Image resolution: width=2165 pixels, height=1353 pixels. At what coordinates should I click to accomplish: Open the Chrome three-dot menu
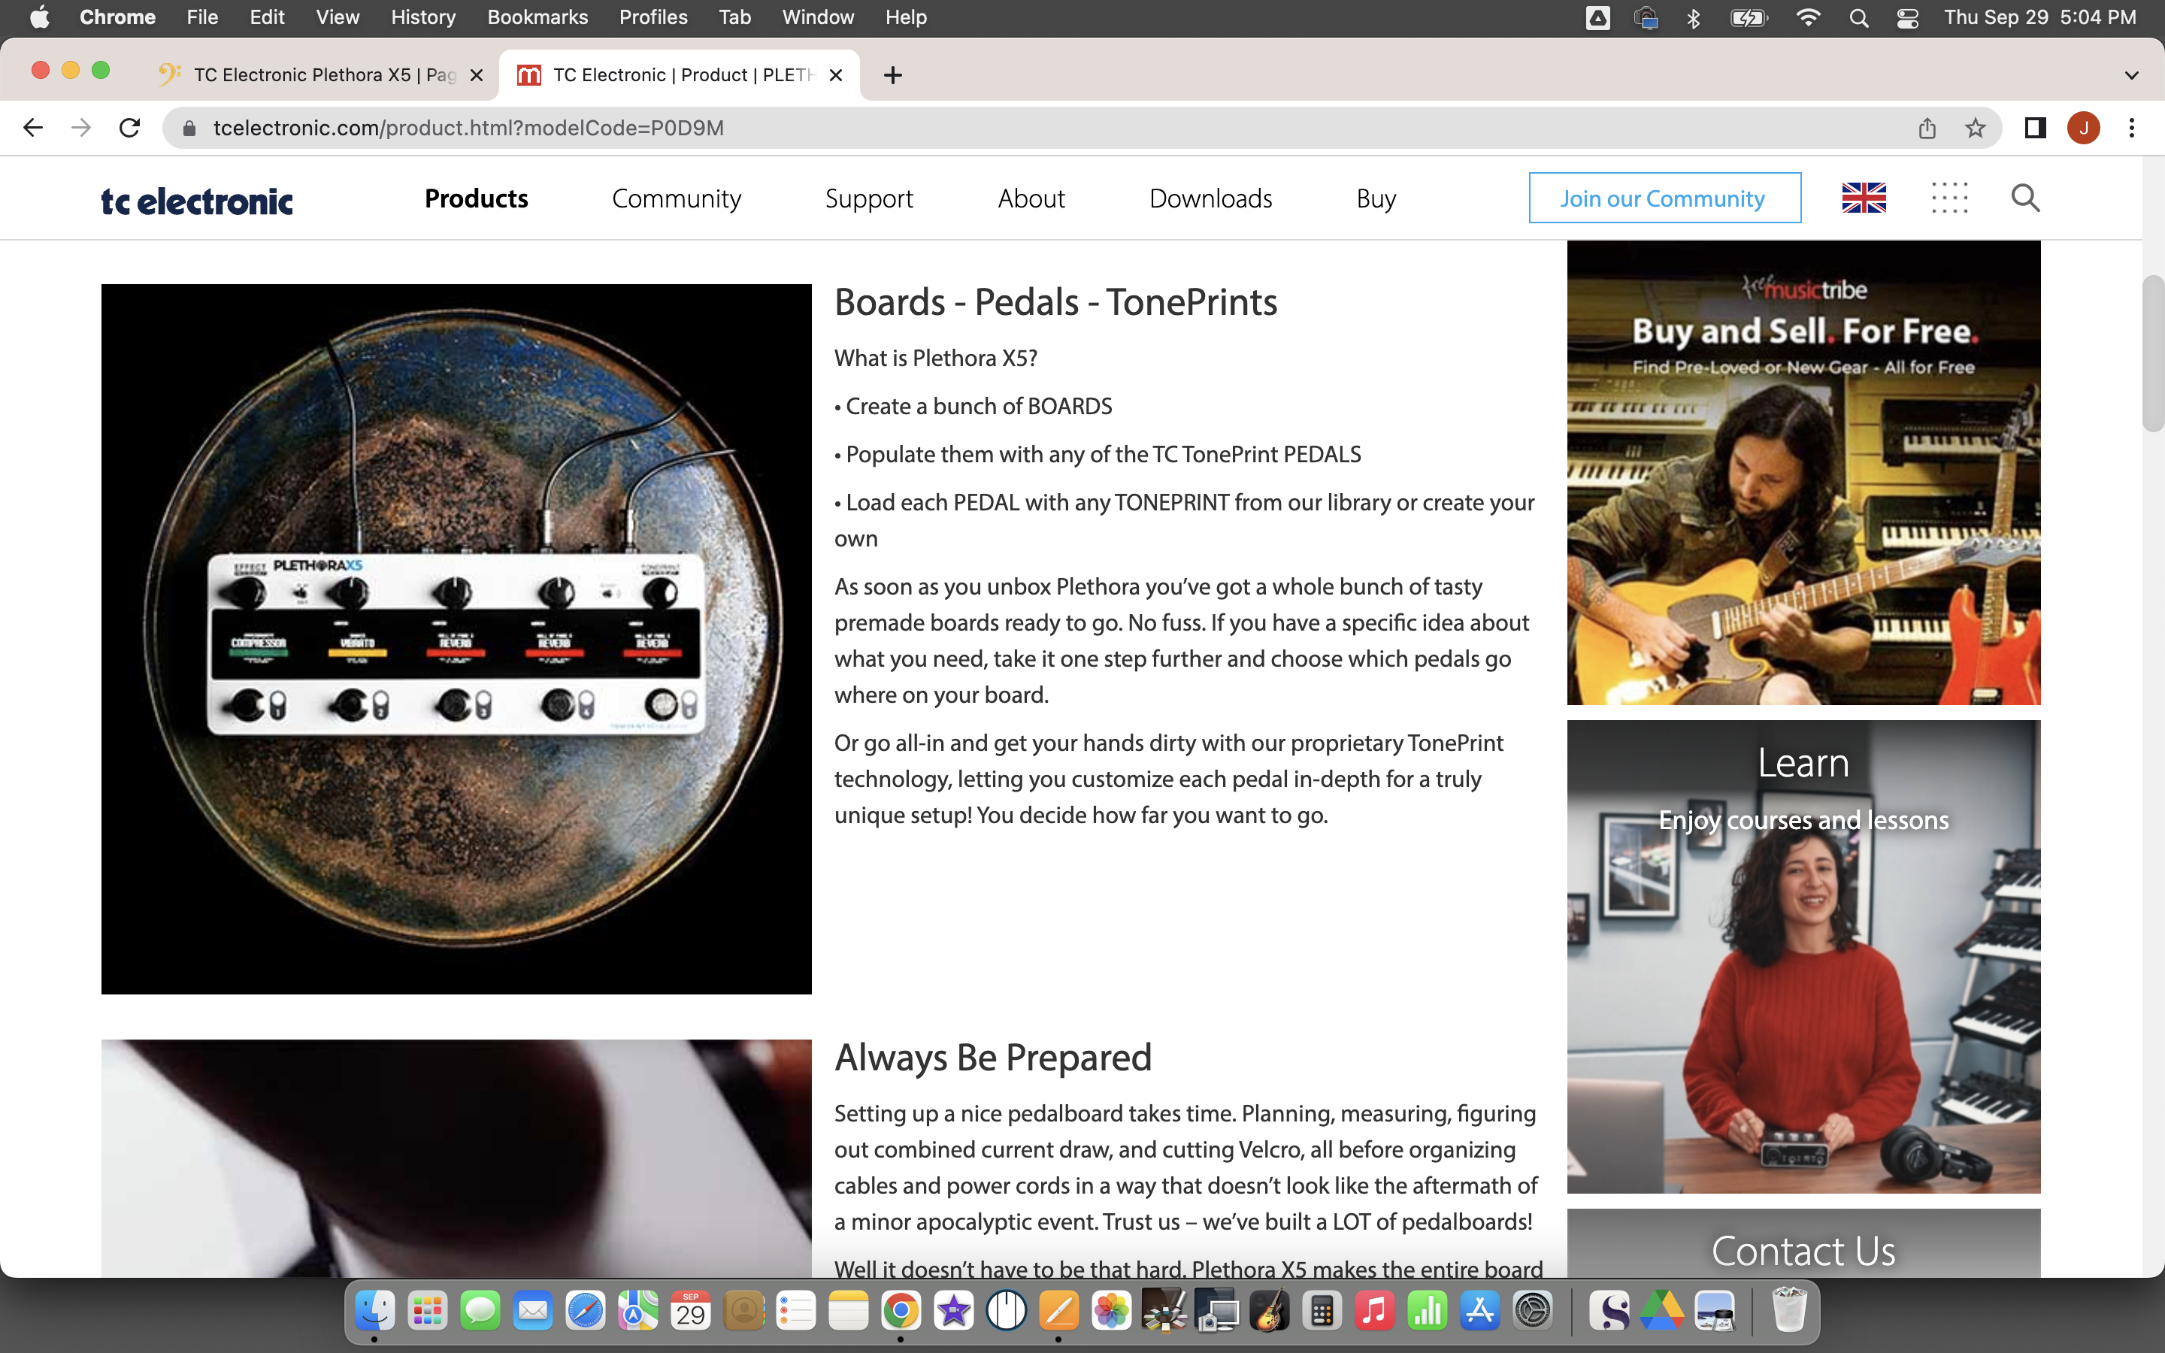tap(2132, 128)
